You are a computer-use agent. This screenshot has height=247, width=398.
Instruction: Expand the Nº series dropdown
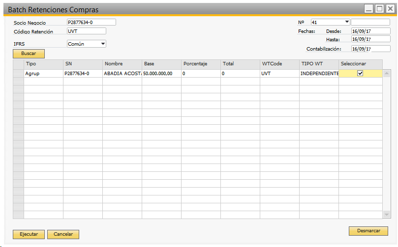347,22
